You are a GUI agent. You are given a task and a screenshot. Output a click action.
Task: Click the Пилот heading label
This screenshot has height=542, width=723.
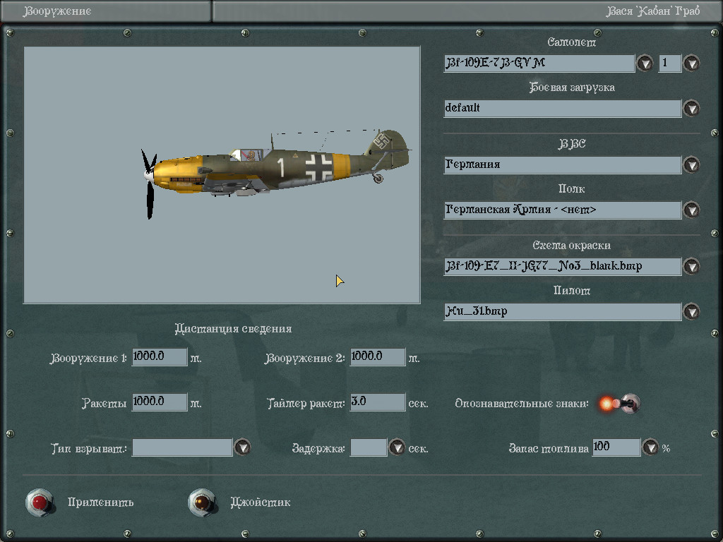point(572,290)
